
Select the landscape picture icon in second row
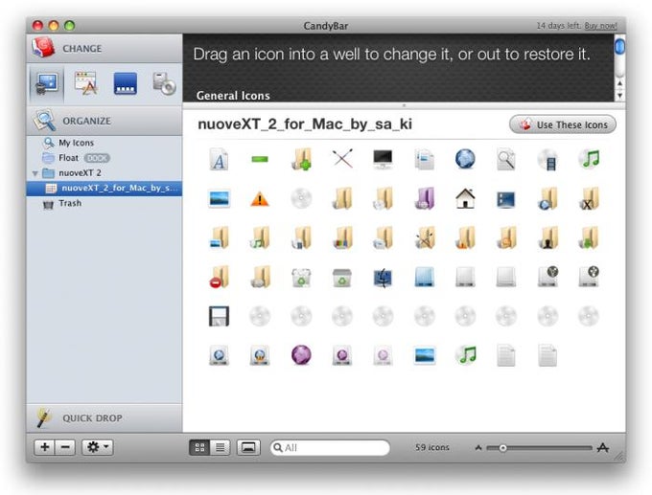tap(219, 198)
